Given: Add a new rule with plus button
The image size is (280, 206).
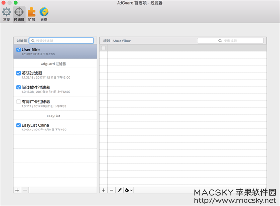Looking at the screenshot, I should [x=104, y=190].
